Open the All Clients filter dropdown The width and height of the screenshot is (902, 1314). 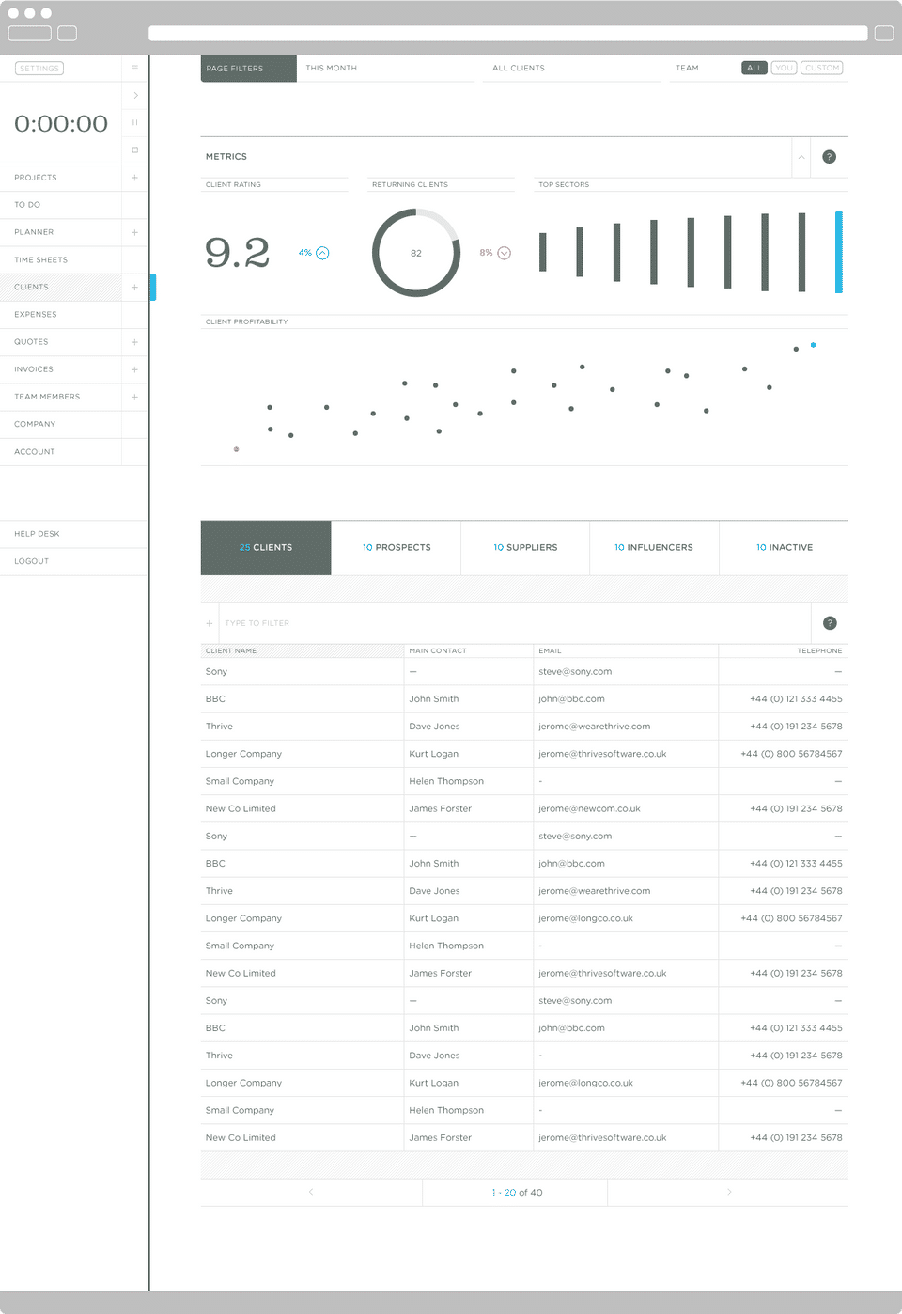click(x=571, y=69)
